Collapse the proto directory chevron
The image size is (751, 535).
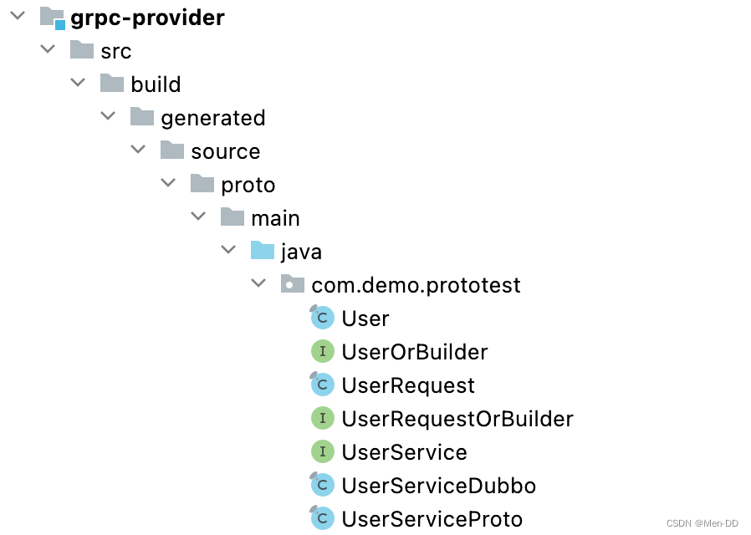pos(168,183)
